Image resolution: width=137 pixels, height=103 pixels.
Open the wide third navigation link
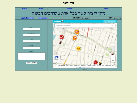[x=69, y=9]
